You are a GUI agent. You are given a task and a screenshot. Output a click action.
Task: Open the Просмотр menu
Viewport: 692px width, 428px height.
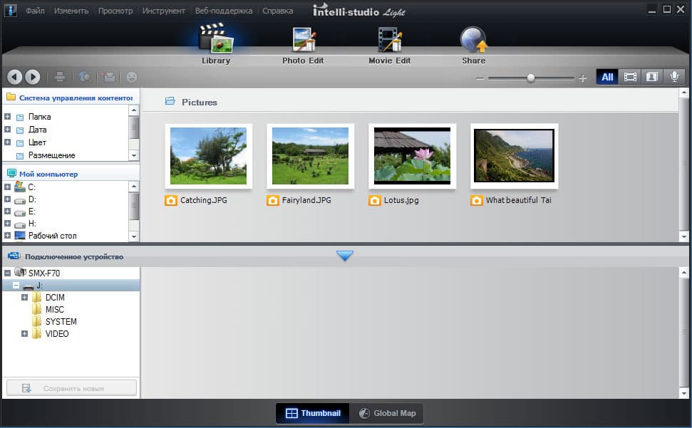click(115, 11)
